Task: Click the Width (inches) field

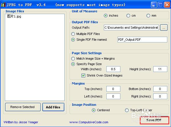Action: (x=113, y=69)
